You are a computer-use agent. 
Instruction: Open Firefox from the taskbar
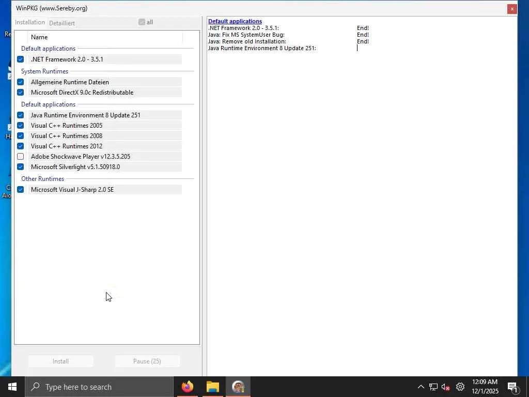[x=188, y=387]
